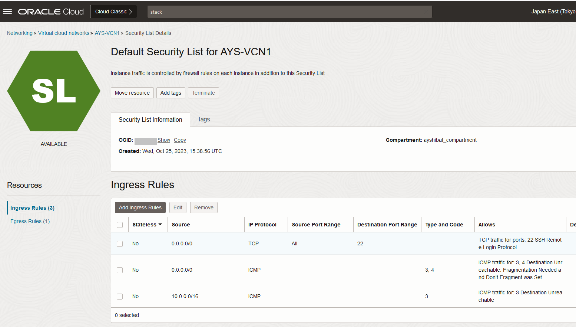Screen dimensions: 576x327
Task: Switch to the Tags tab
Action: coord(203,119)
